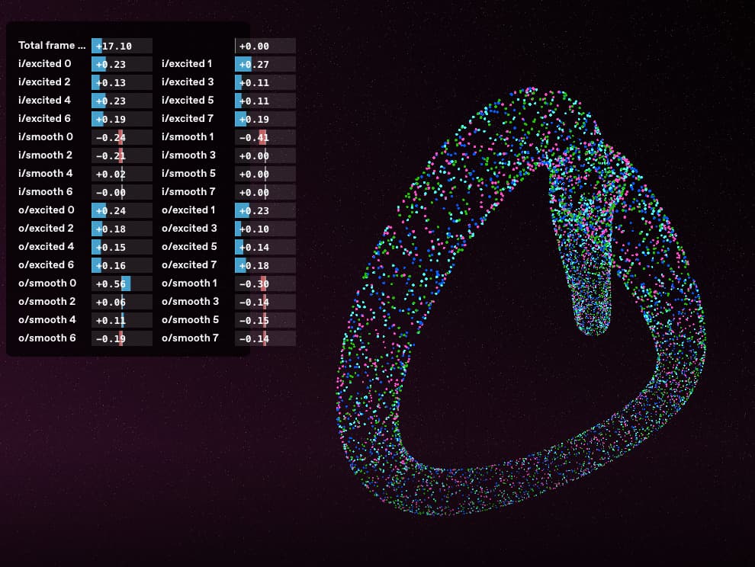
Task: Click the i/smooth 3 value field
Action: (x=265, y=155)
